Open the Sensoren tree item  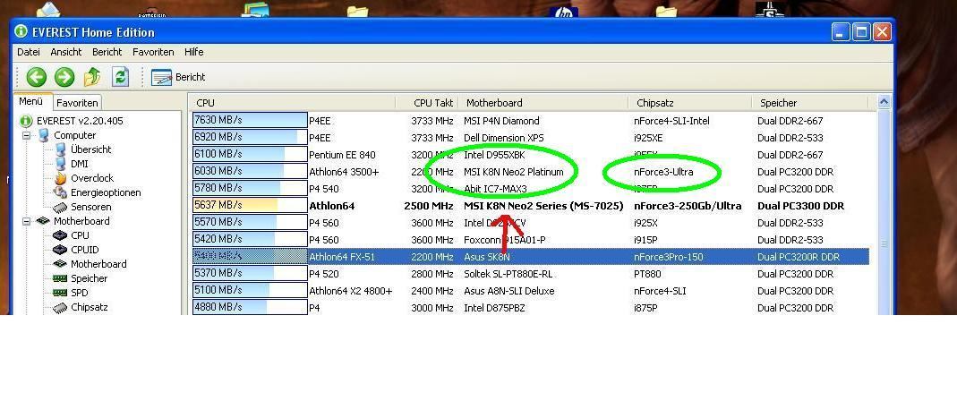(x=81, y=207)
